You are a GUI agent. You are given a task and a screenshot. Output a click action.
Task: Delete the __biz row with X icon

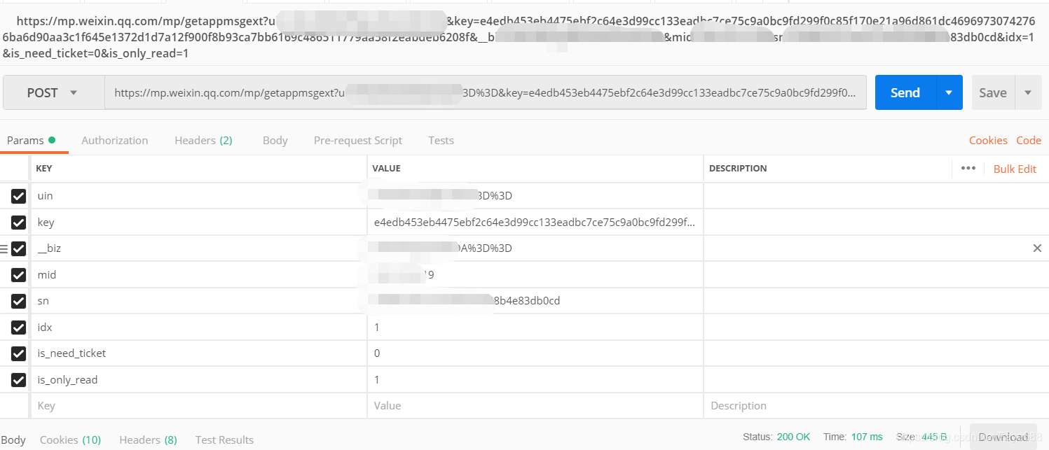point(1037,248)
